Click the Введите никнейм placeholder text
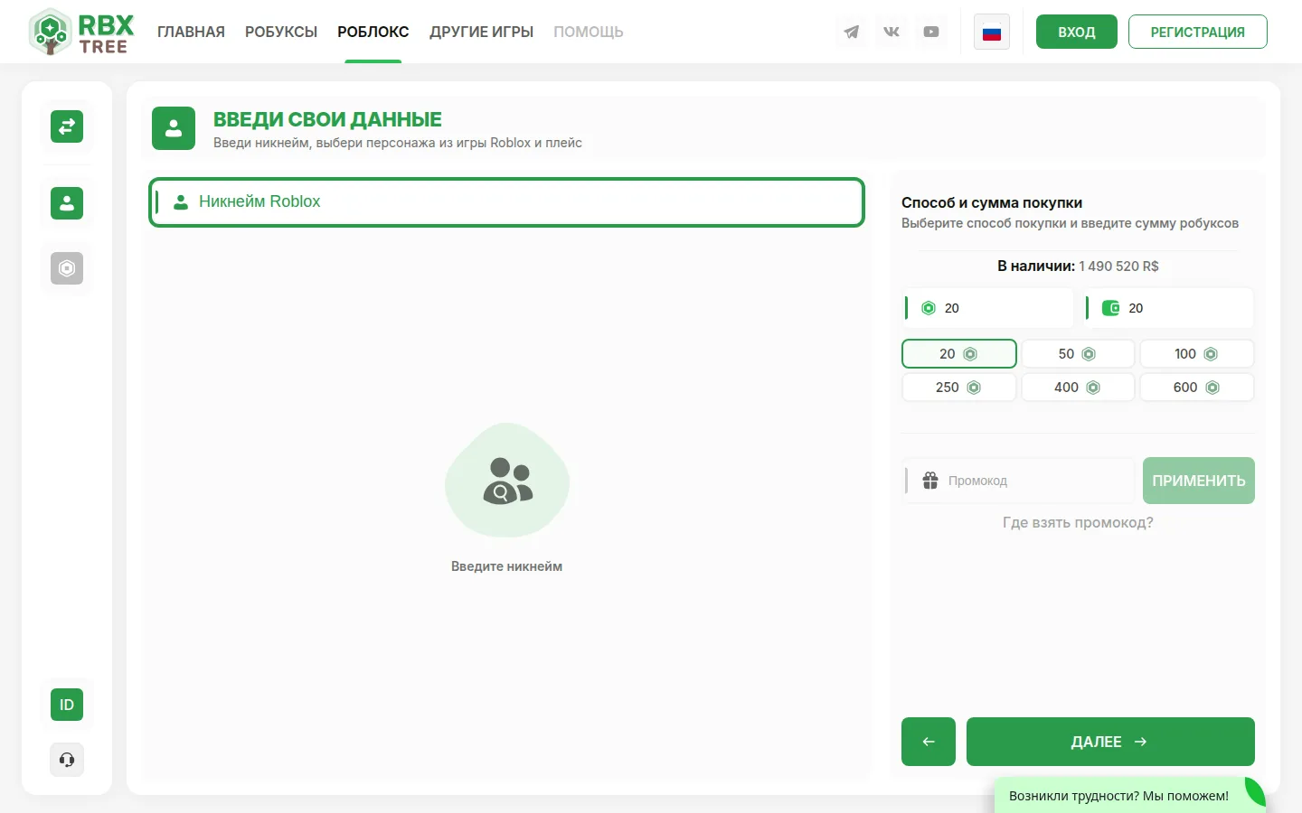Image resolution: width=1302 pixels, height=813 pixels. (507, 566)
